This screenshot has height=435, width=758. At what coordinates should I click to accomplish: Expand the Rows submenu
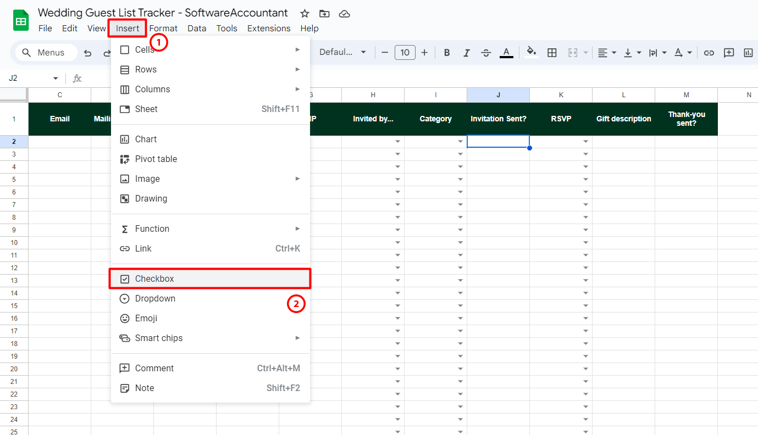pyautogui.click(x=211, y=69)
